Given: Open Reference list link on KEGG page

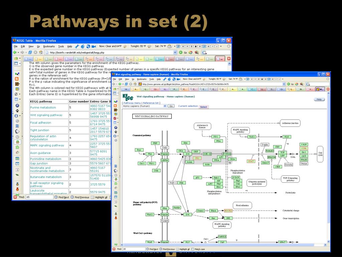Looking at the screenshot, I should tap(151, 103).
